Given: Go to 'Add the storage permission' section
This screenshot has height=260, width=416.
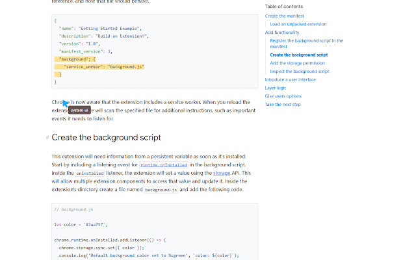Looking at the screenshot, I should click(297, 63).
